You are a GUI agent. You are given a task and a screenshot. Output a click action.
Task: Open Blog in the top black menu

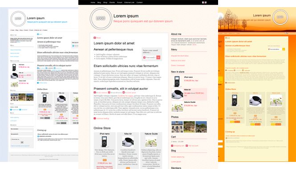coord(99,3)
